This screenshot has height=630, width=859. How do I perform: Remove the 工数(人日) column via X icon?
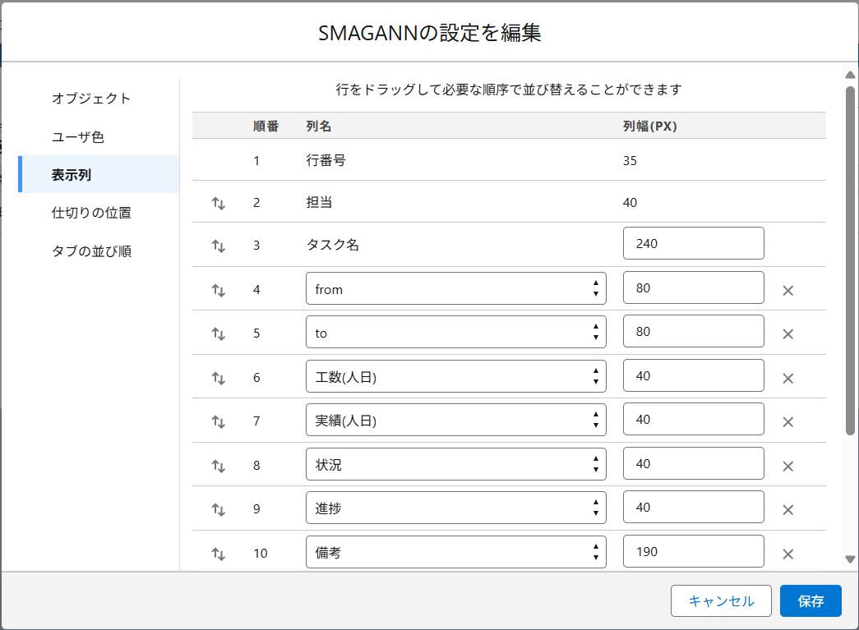coord(787,378)
